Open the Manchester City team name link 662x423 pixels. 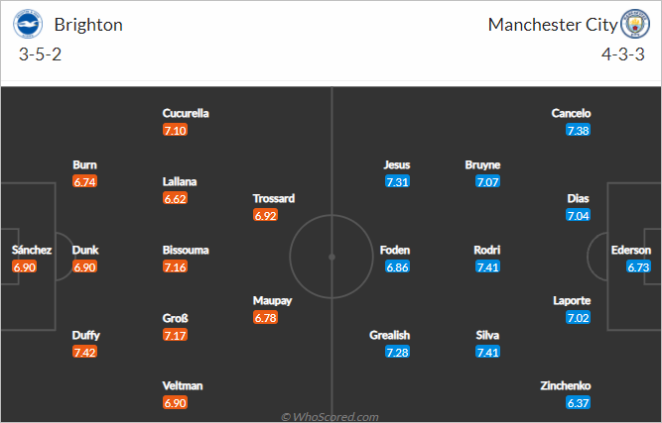[x=553, y=25]
